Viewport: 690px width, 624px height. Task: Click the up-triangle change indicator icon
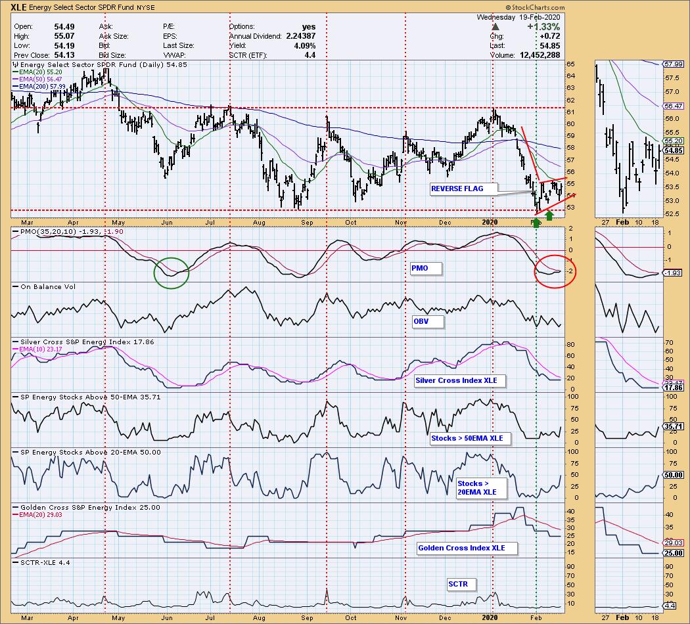[495, 27]
